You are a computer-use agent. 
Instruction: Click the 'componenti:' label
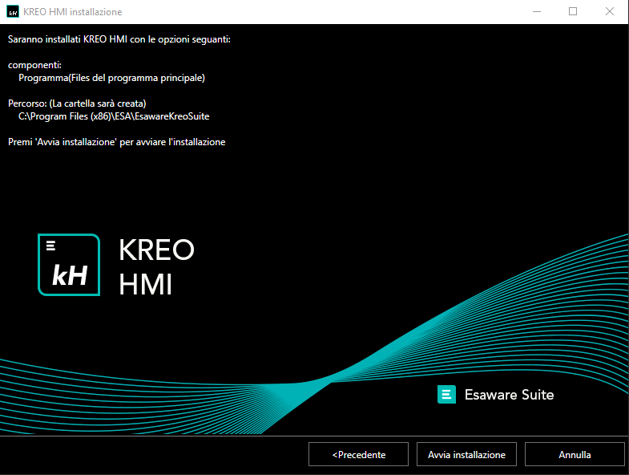[34, 64]
